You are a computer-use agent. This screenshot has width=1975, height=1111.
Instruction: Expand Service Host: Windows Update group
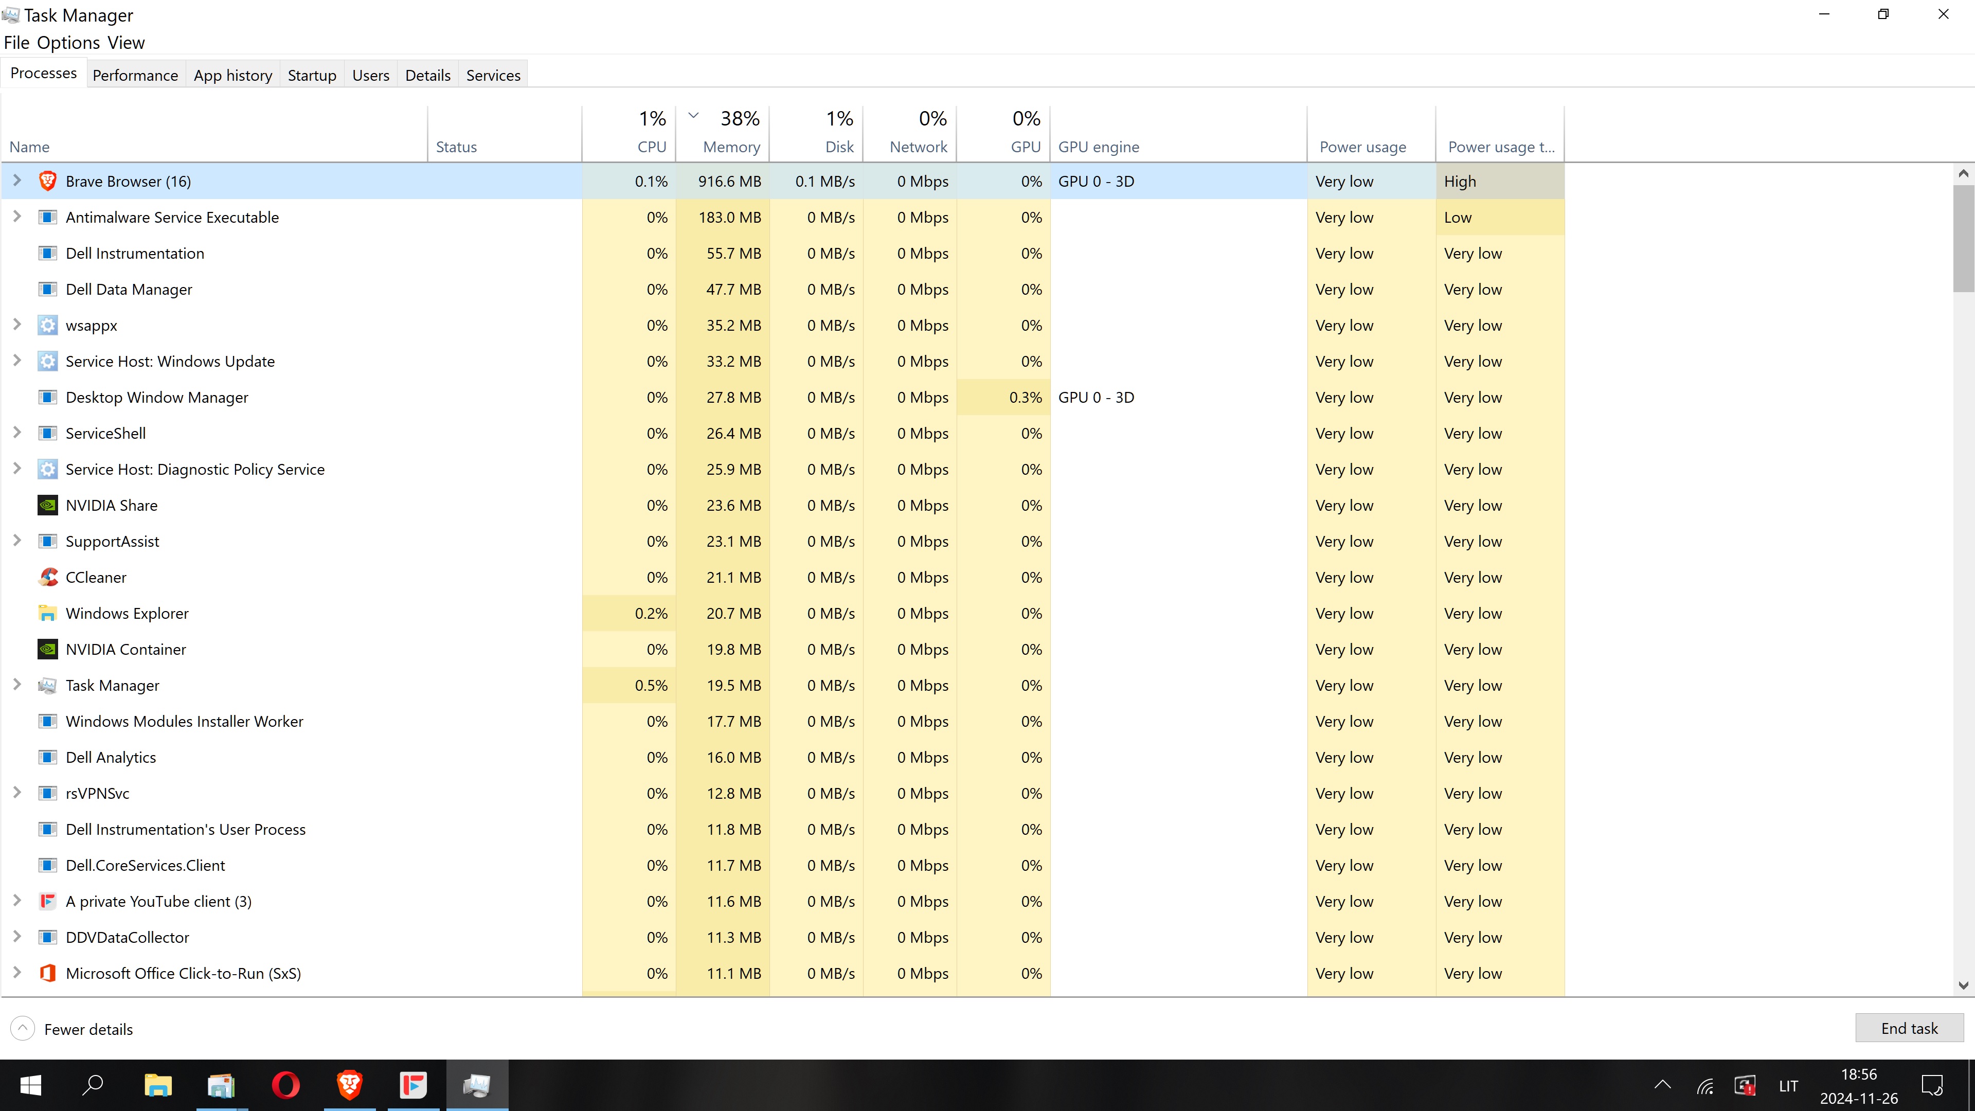pos(17,361)
